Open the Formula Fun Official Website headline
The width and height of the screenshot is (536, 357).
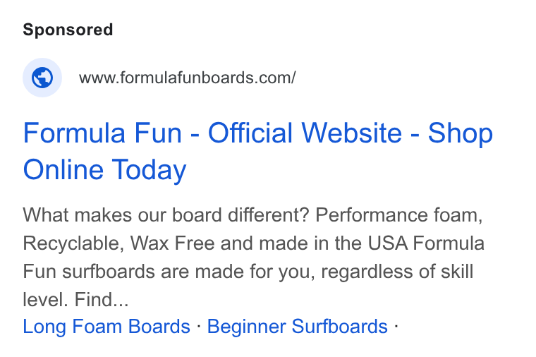[258, 151]
